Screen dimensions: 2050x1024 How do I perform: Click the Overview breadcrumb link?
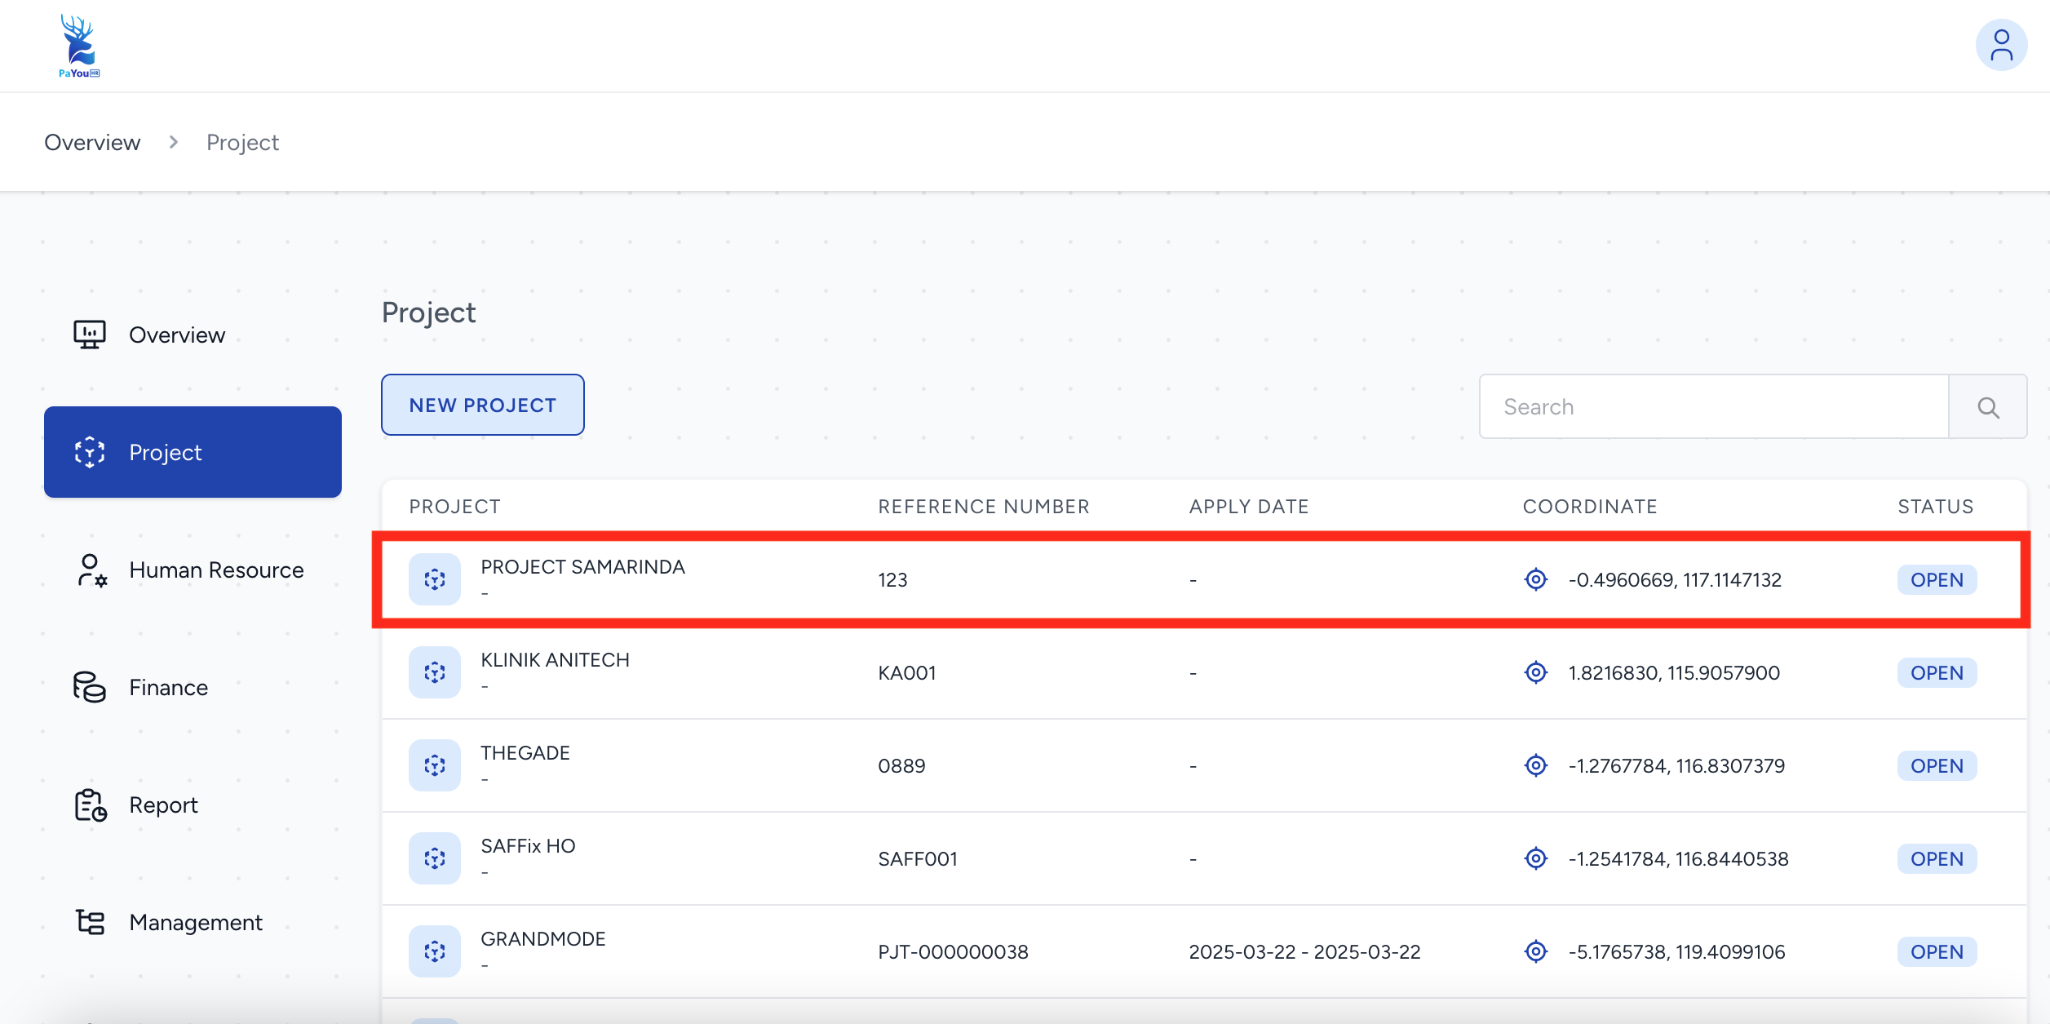[x=92, y=143]
